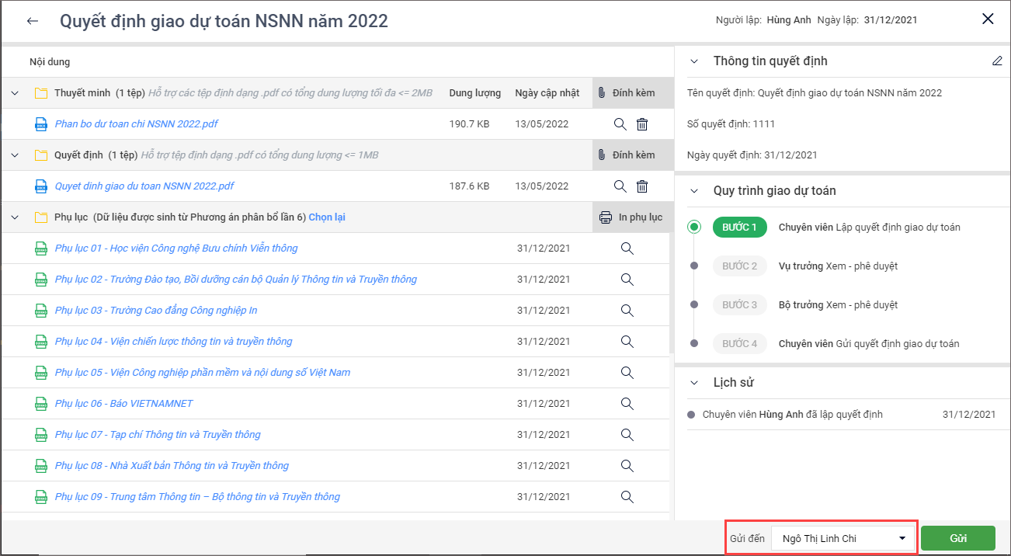
Task: Preview Phan bo du toan chi NSNN 2022.pdf with magnifier
Action: [x=620, y=124]
